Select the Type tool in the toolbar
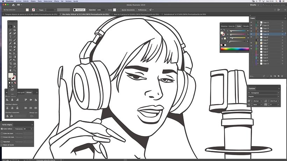The width and height of the screenshot is (287, 161). tap(10, 37)
